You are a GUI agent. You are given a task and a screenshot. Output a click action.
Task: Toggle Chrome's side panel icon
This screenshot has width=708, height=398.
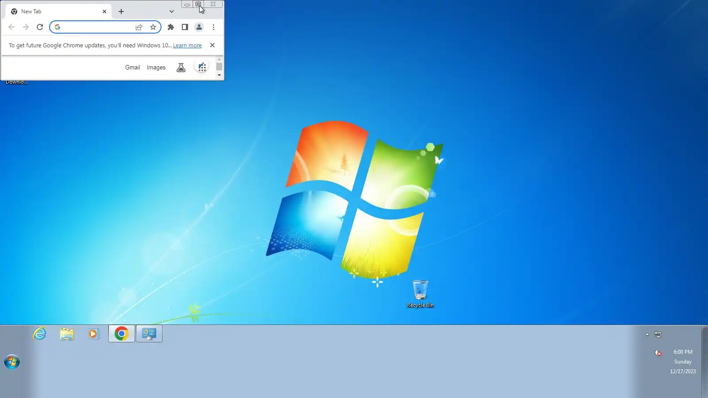point(185,27)
